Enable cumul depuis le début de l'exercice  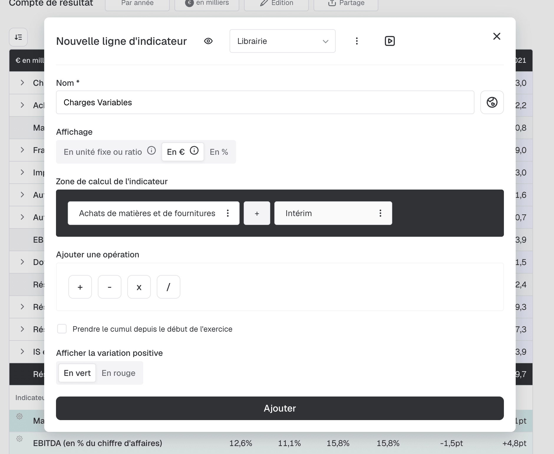(x=62, y=329)
